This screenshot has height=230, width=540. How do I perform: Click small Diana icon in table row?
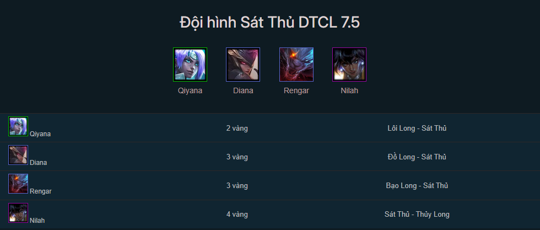(x=18, y=155)
